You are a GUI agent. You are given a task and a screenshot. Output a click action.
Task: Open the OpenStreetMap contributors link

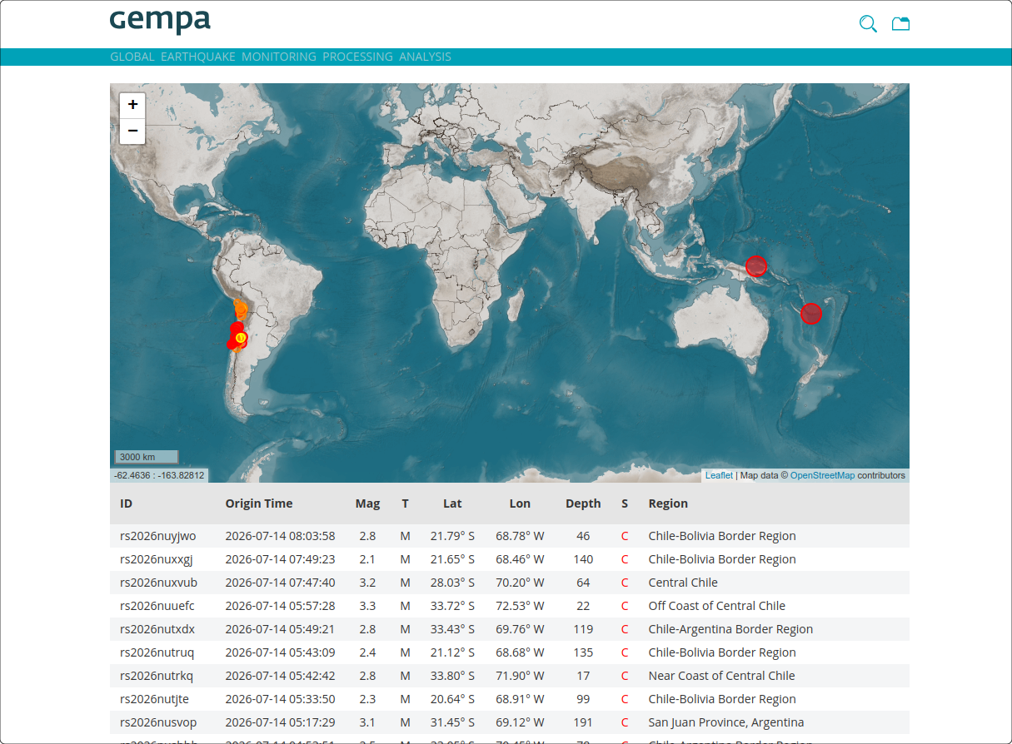[822, 475]
